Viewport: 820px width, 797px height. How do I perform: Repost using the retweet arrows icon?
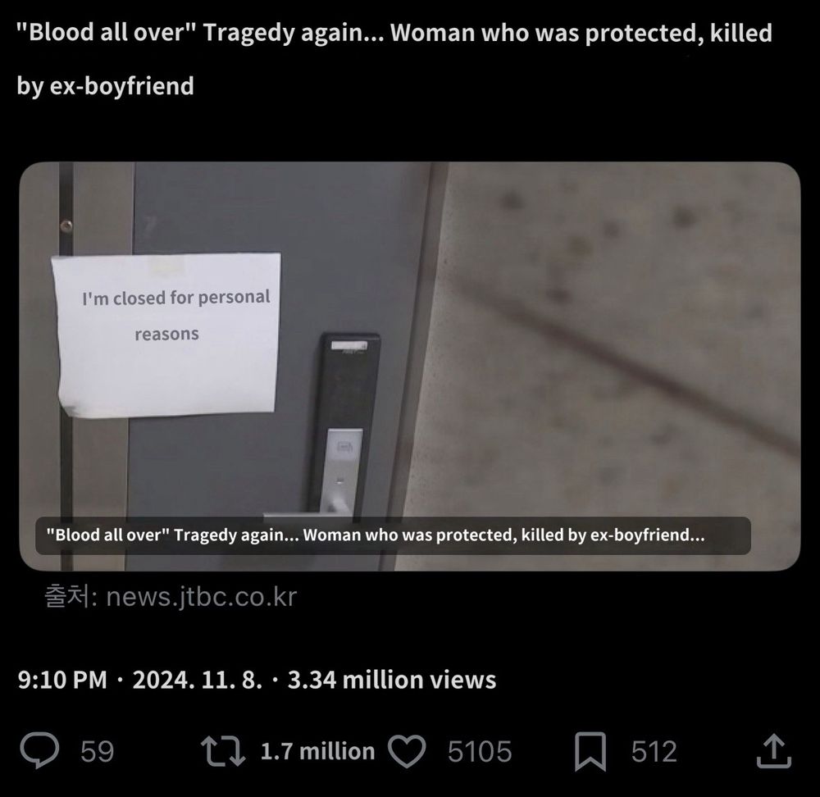coord(223,751)
